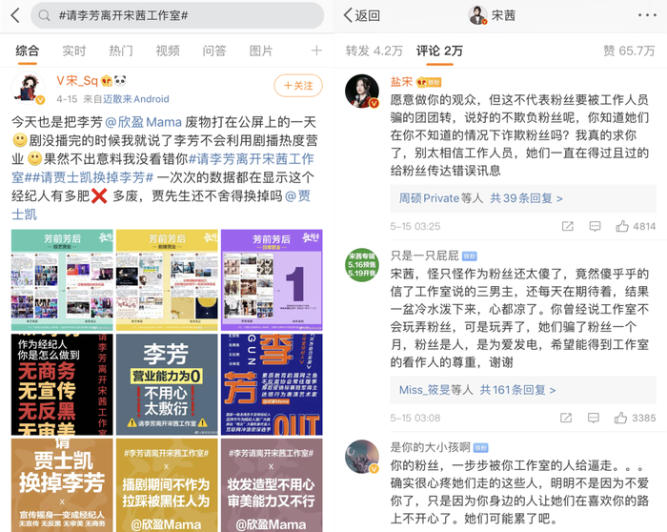Toggle like on the comment with 3385 likes
The height and width of the screenshot is (532, 667).
click(622, 418)
